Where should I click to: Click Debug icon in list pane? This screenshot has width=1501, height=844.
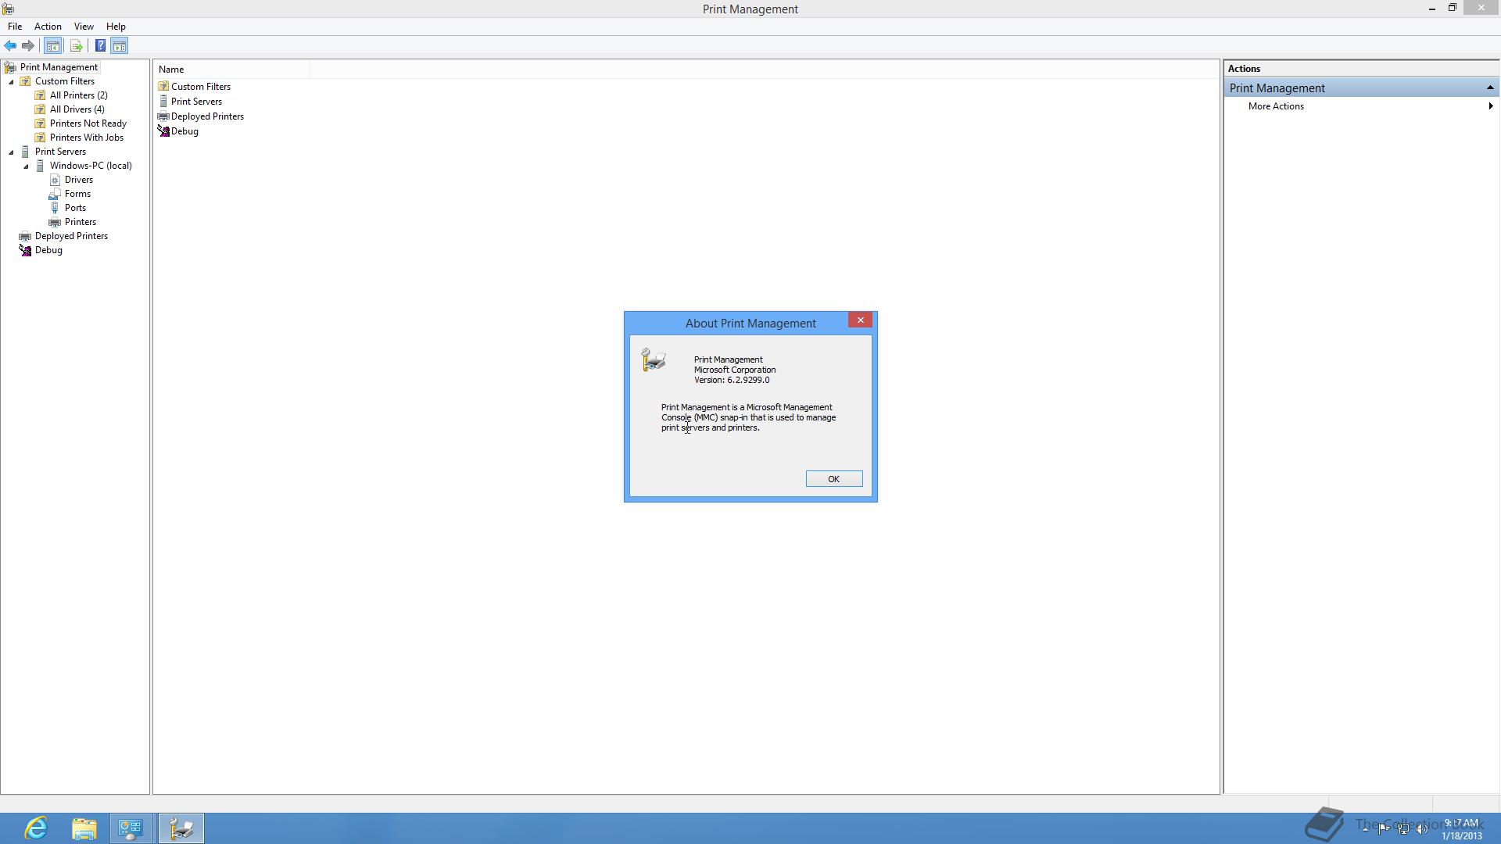point(163,131)
